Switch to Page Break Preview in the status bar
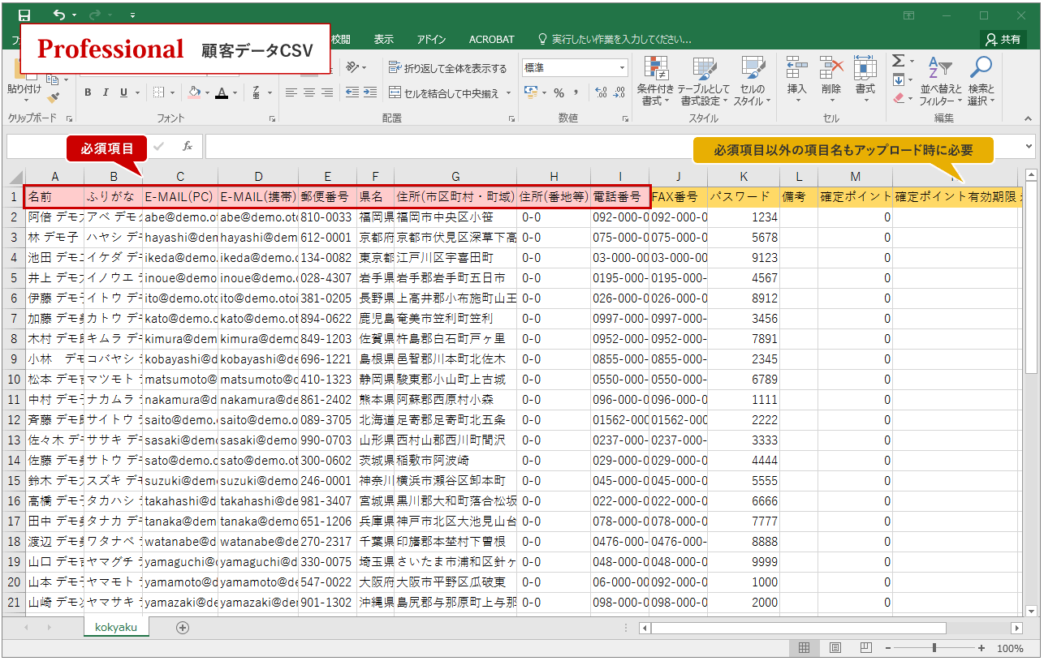The image size is (1044, 661). pos(866,648)
